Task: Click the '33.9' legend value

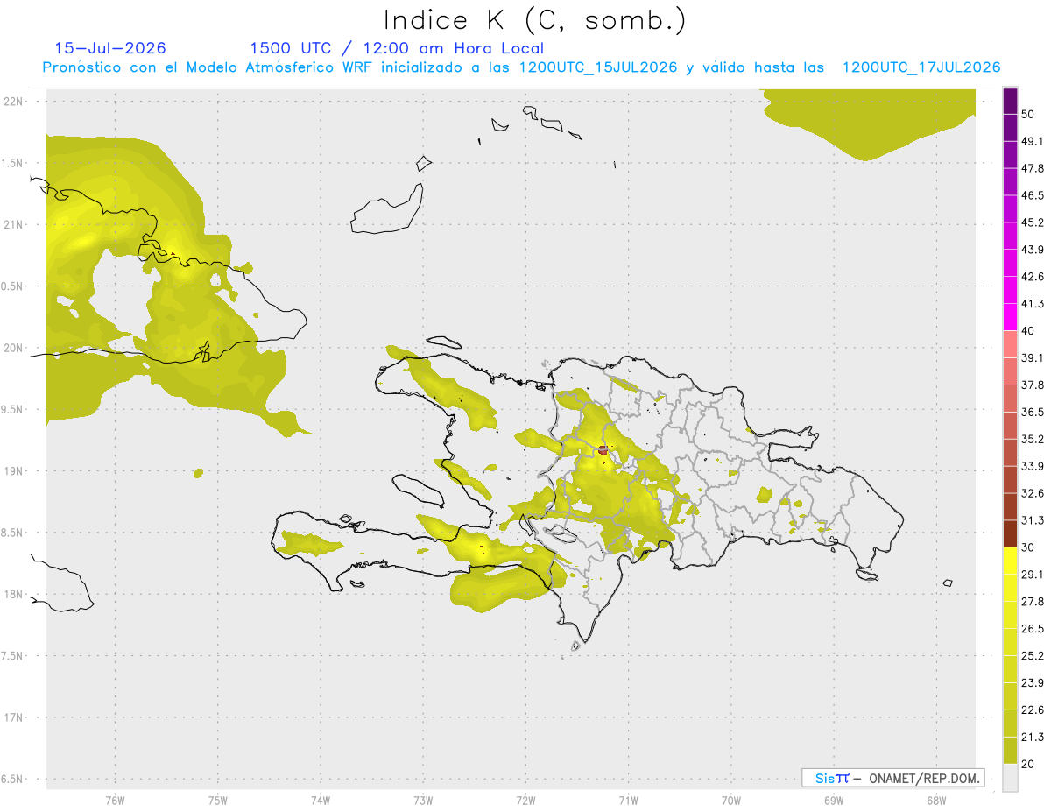Action: [1033, 466]
